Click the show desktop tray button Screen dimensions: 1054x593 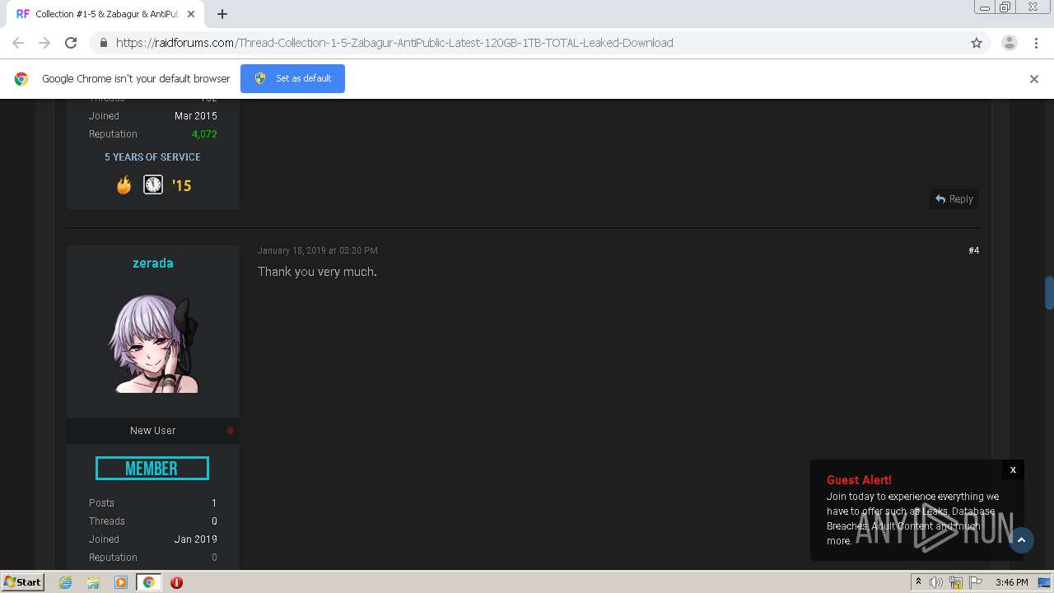point(1044,582)
